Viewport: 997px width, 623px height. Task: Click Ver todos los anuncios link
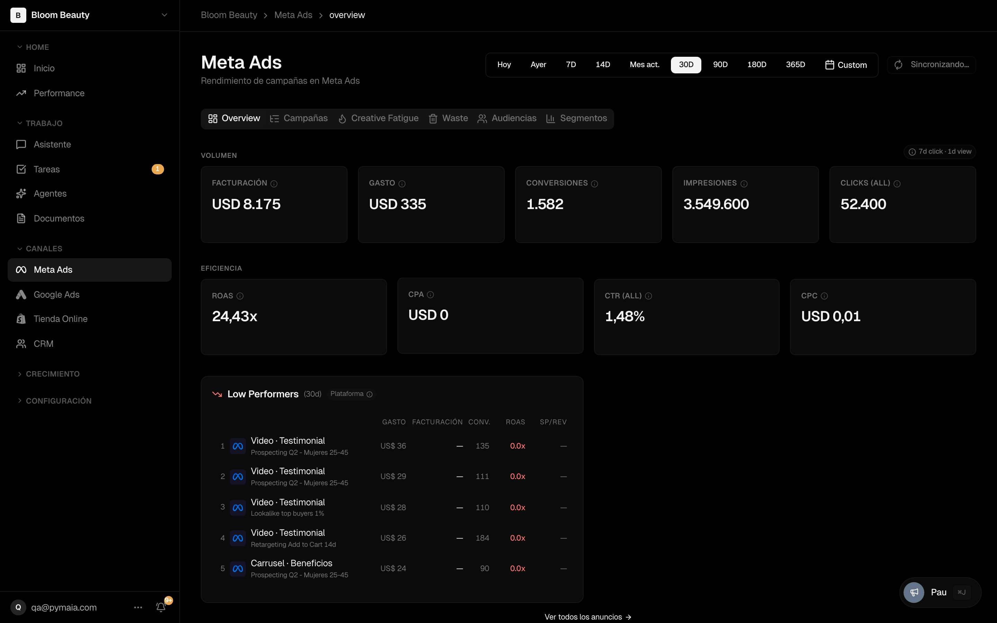[x=588, y=617]
